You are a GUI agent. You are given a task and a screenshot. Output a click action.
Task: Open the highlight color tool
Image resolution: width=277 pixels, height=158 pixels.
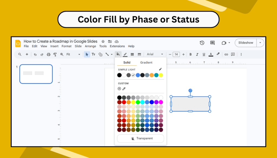pyautogui.click(x=218, y=54)
